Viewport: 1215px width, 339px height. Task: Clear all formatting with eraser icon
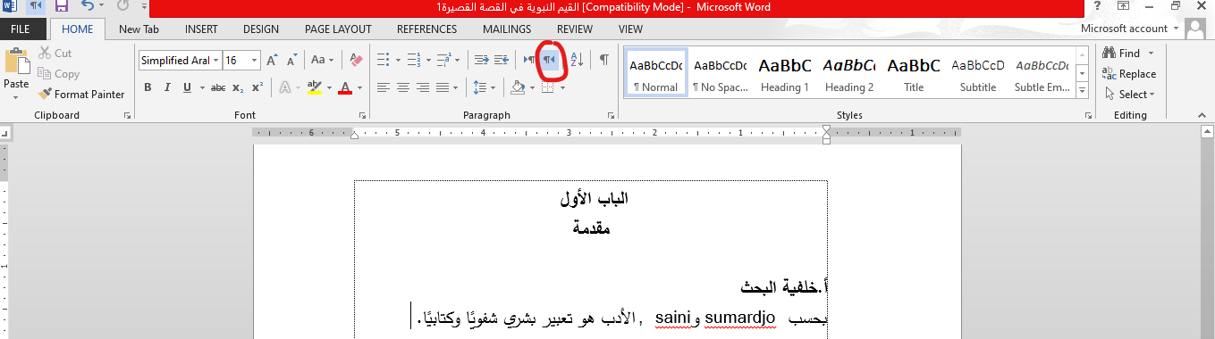coord(356,61)
